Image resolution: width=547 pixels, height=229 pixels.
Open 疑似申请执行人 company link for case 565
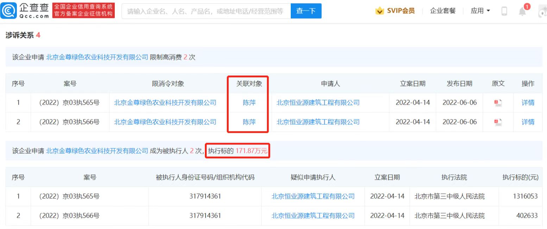tap(313, 196)
